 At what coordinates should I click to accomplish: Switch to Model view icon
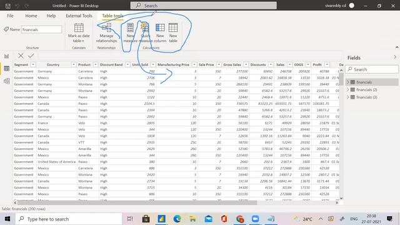[7, 81]
